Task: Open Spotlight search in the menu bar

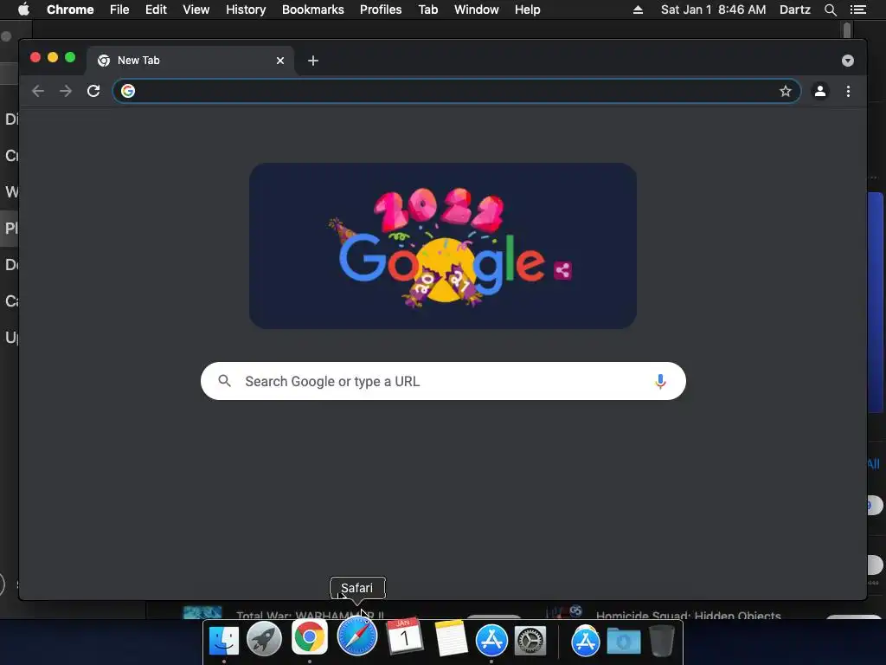Action: coord(830,10)
